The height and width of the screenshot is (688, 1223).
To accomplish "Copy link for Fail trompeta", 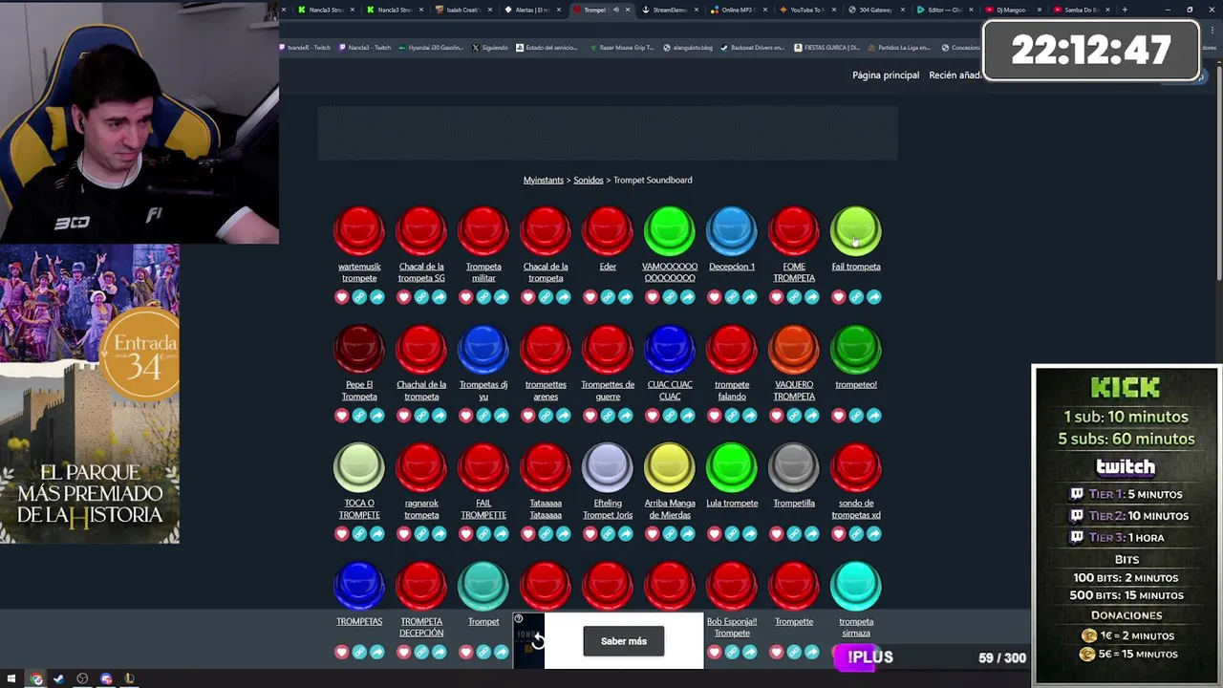I will click(856, 297).
